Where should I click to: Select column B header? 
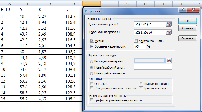point(28,4)
